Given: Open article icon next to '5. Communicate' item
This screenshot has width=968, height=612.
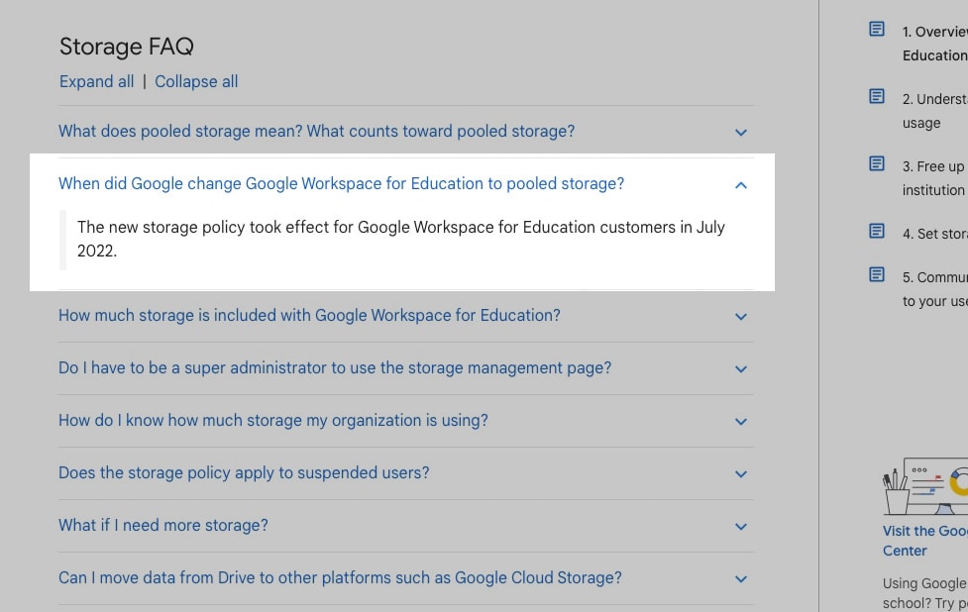Looking at the screenshot, I should (x=877, y=274).
